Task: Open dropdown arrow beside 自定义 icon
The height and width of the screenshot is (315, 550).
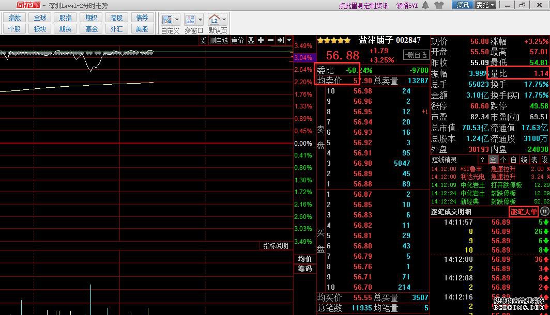Action: pos(177,20)
